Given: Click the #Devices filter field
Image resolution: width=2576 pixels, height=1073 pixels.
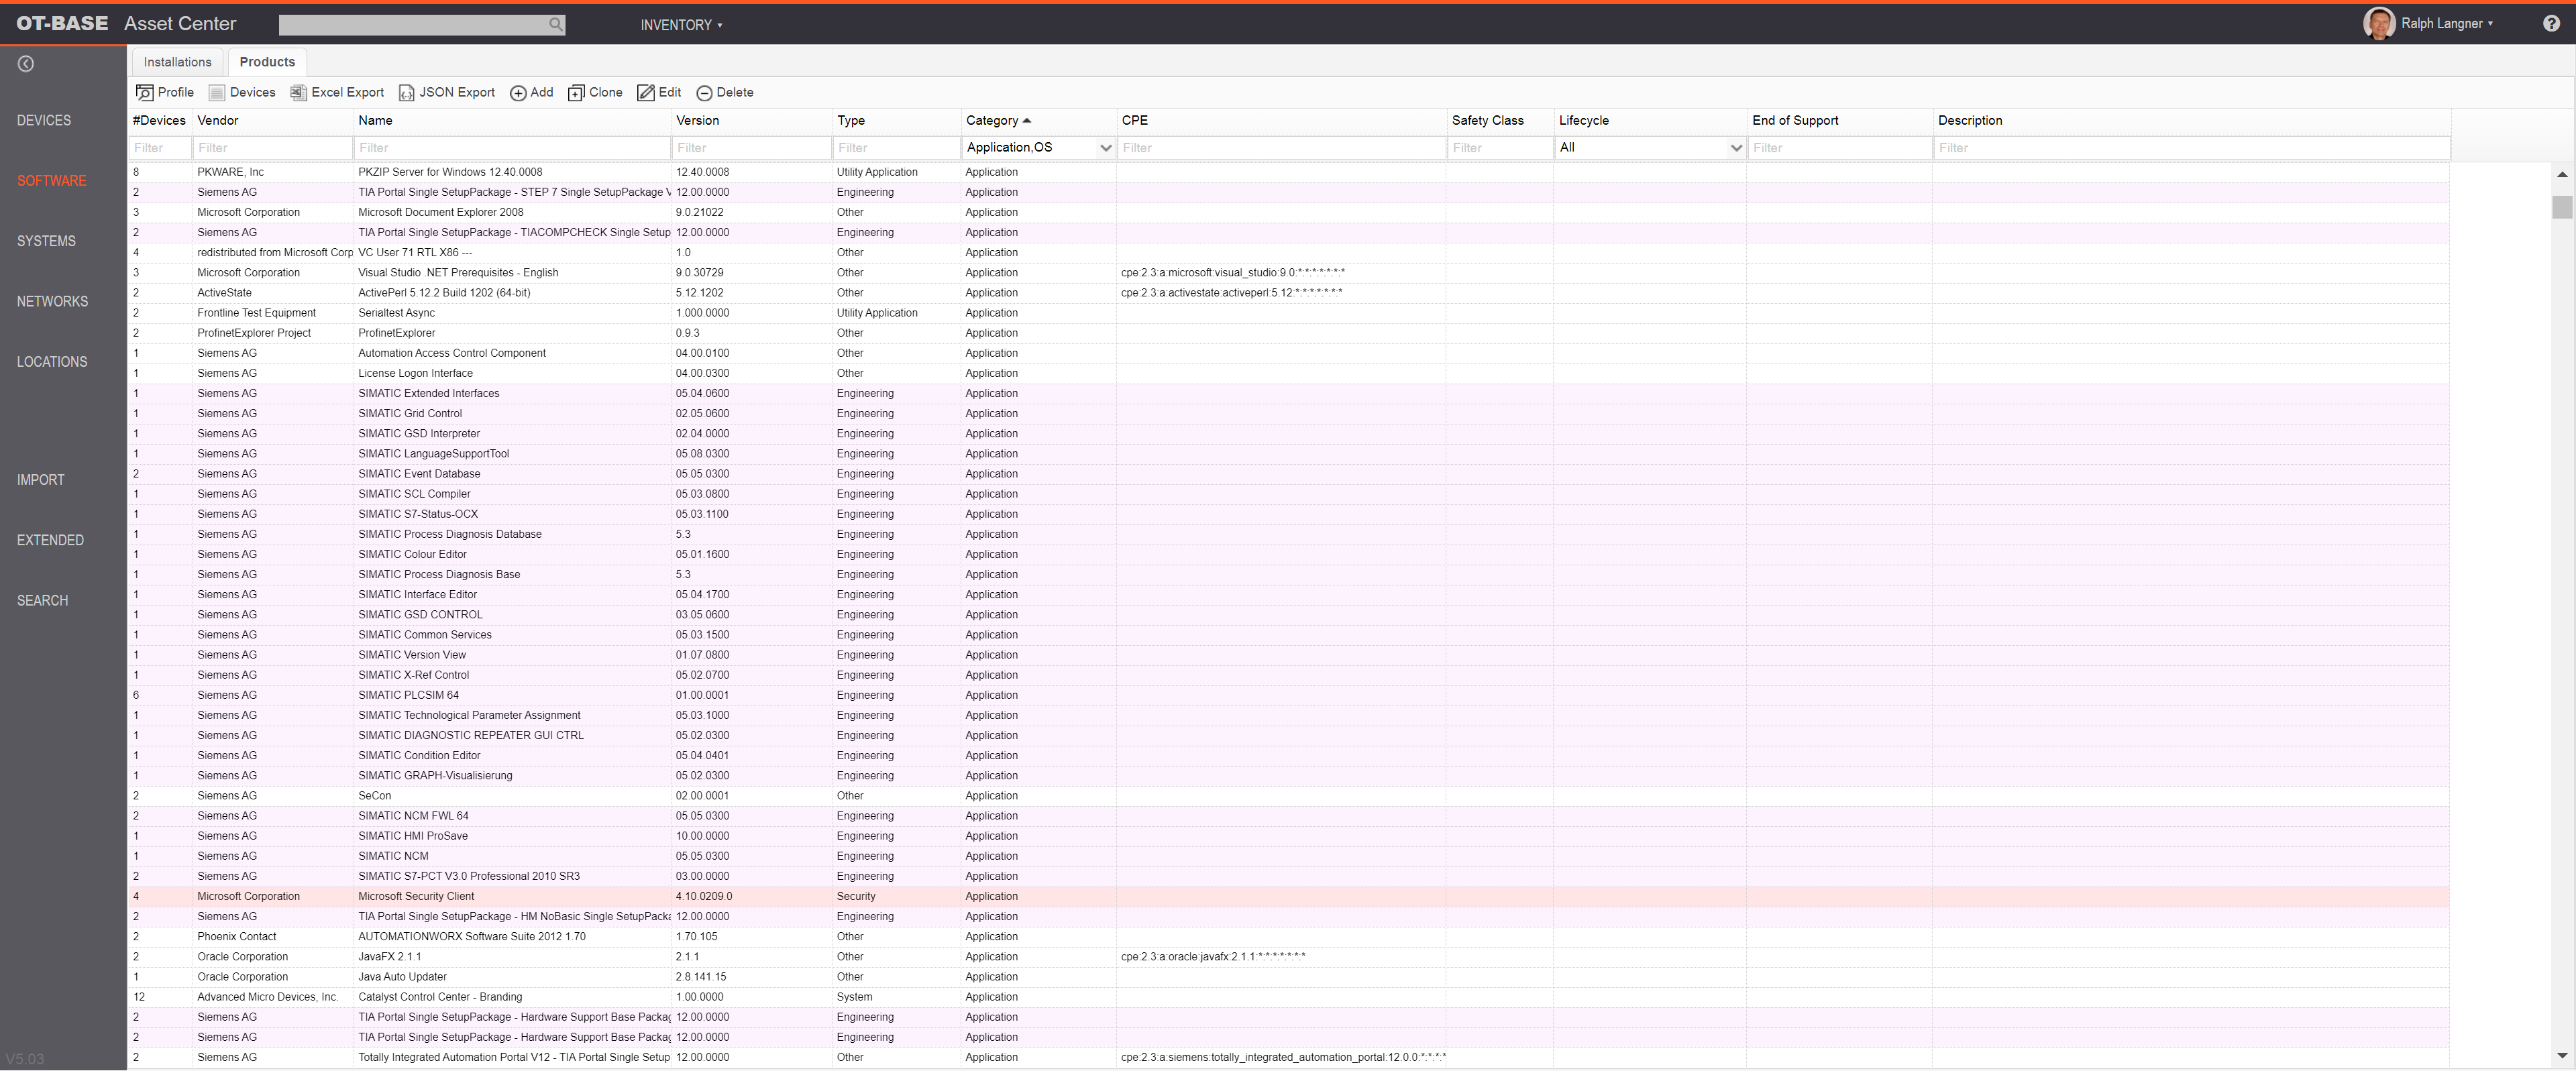Looking at the screenshot, I should click(x=161, y=148).
